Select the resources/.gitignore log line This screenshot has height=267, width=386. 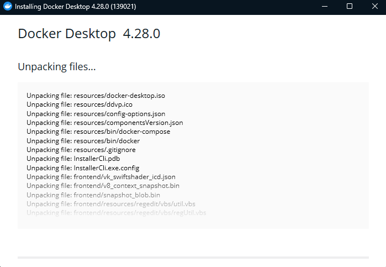point(81,150)
